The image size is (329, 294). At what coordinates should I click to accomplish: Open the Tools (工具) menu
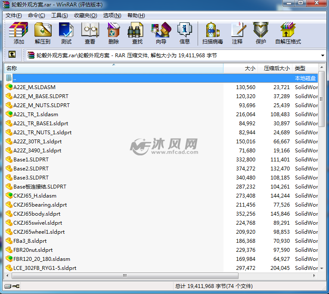click(59, 15)
